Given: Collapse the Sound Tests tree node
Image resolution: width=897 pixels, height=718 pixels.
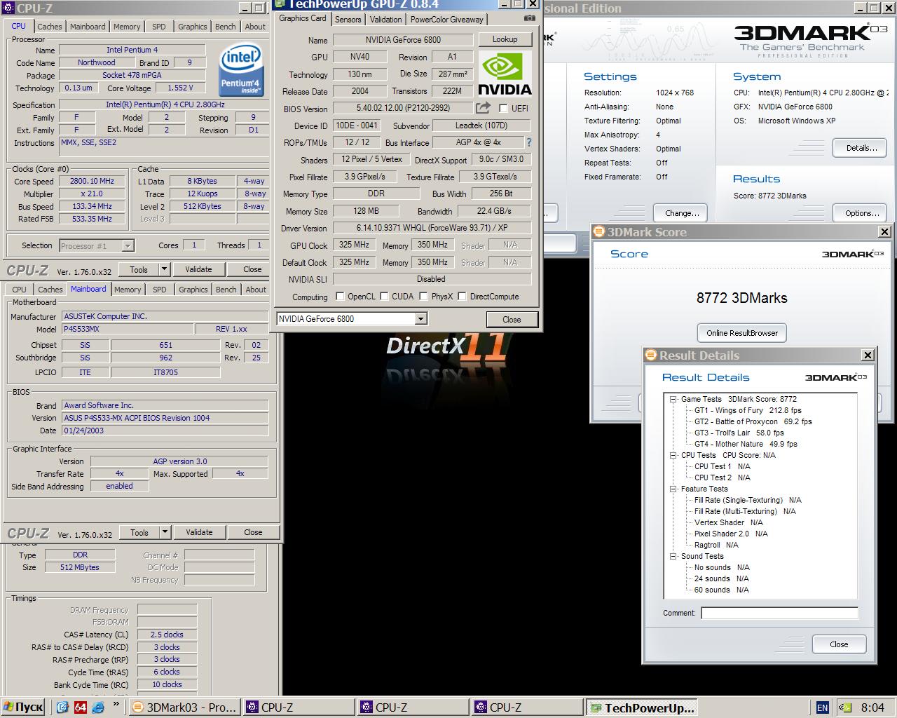Looking at the screenshot, I should tap(673, 556).
